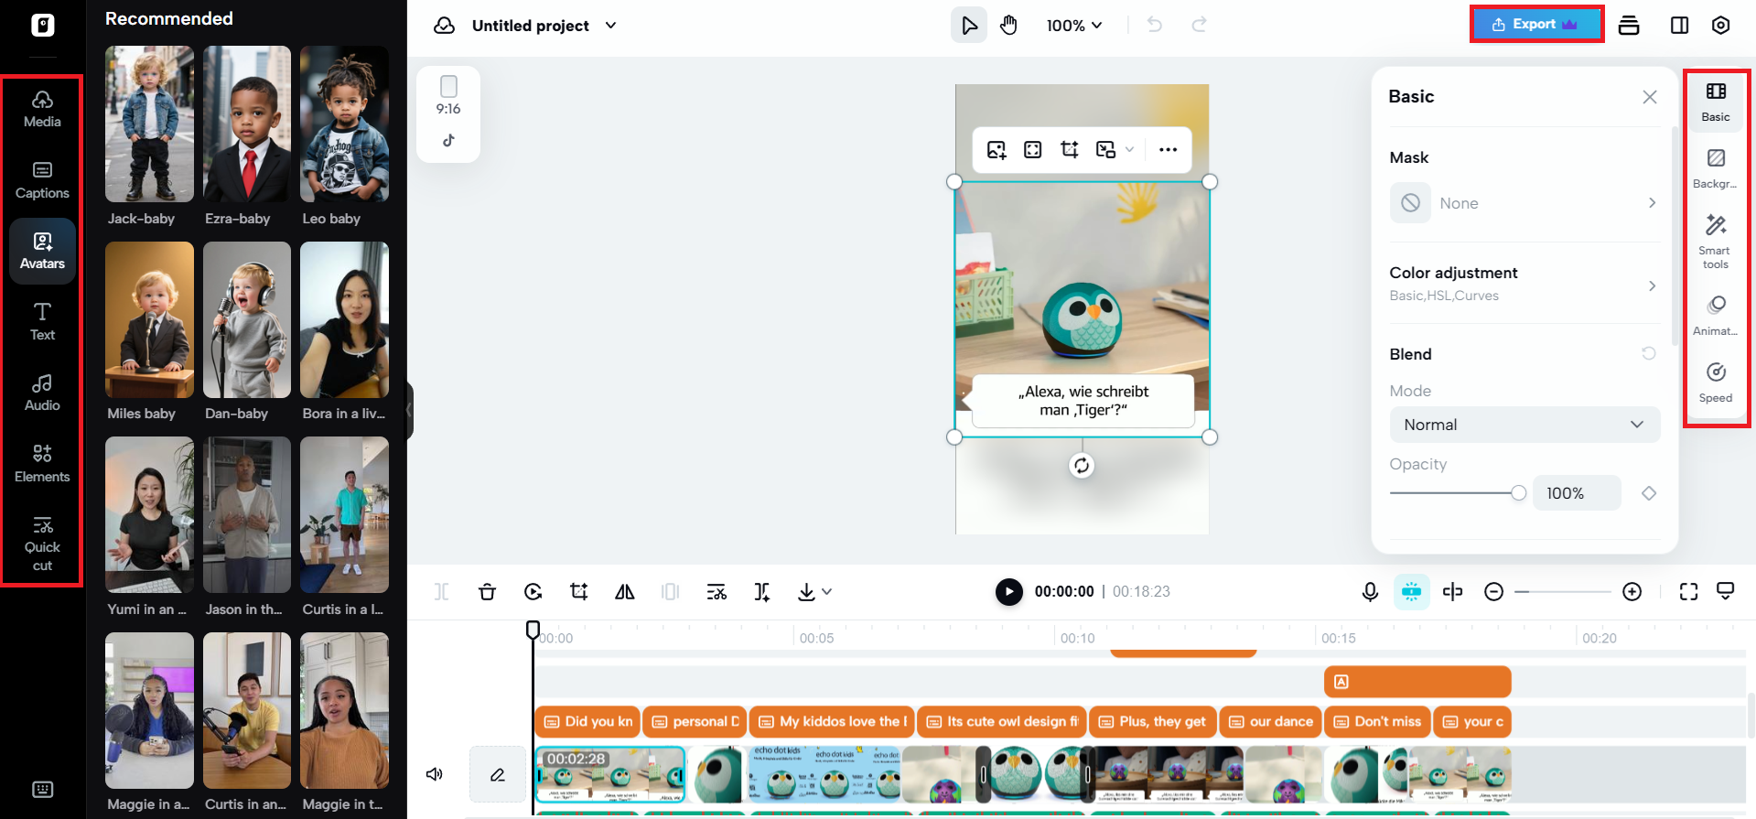Select the 'Did you kn' caption clip

(587, 722)
